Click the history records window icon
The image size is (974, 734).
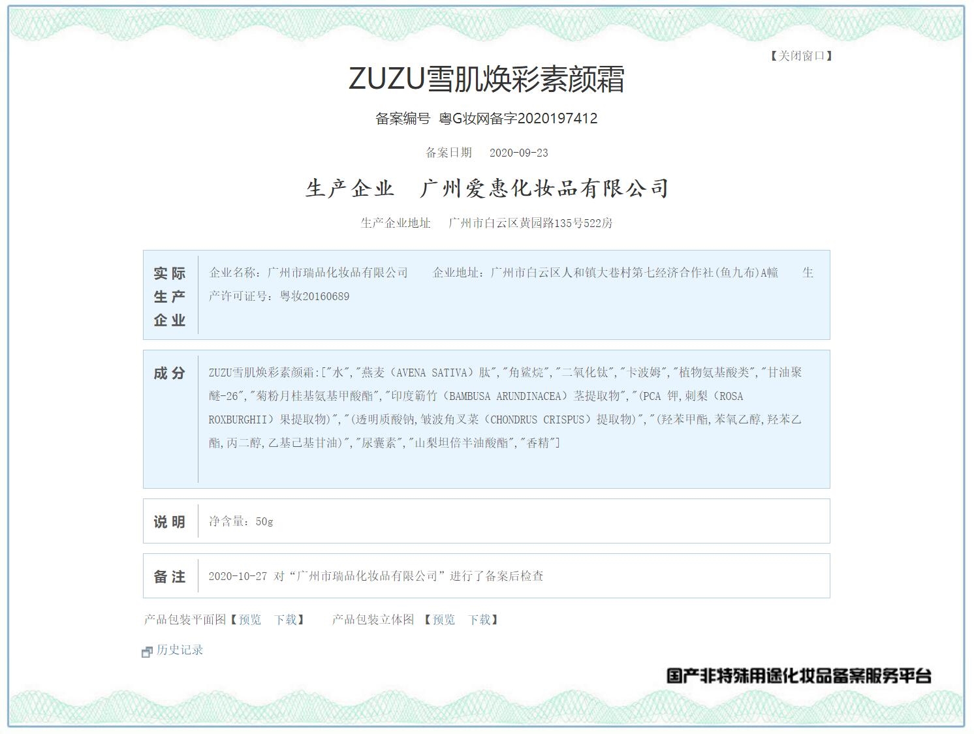147,652
